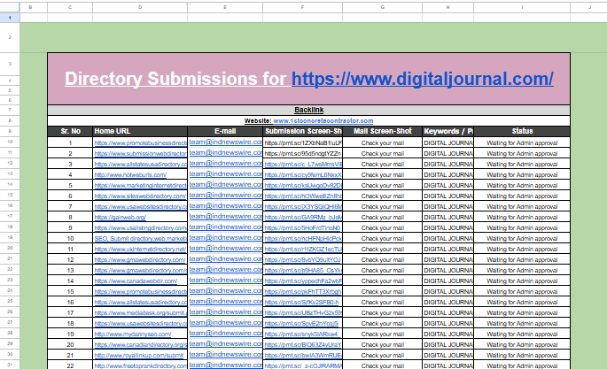Select column D by its header

tap(140, 7)
